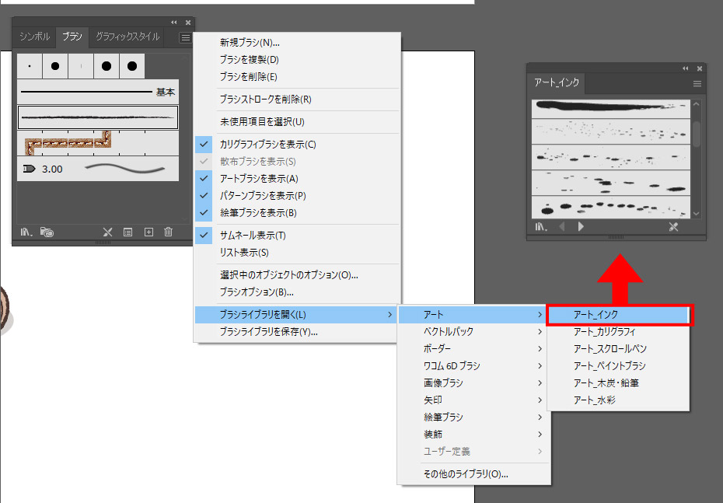Choose アート_水彩 from the submenu
The height and width of the screenshot is (503, 723).
pyautogui.click(x=594, y=400)
